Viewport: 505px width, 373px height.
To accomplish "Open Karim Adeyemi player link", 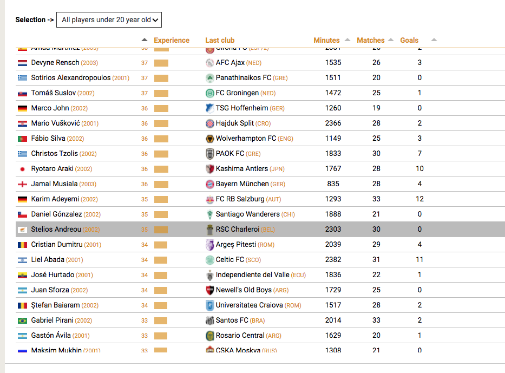I will click(55, 199).
